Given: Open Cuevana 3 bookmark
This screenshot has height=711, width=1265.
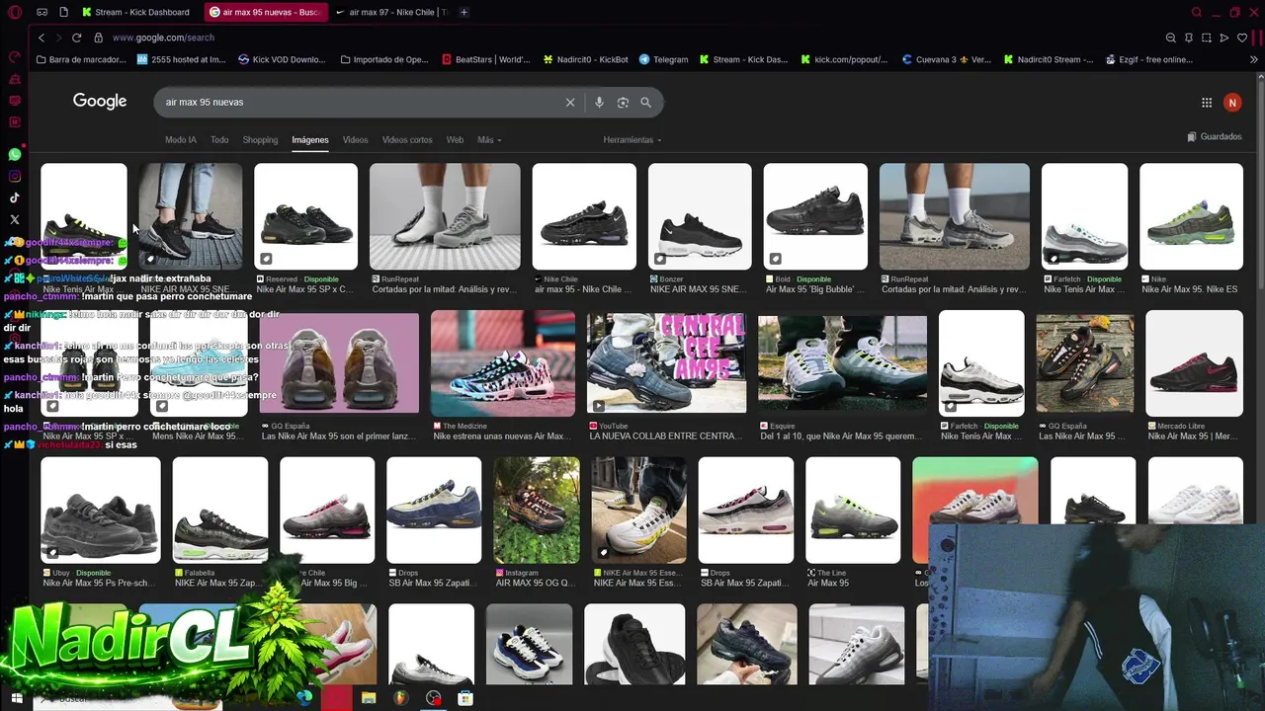Looking at the screenshot, I should (947, 59).
